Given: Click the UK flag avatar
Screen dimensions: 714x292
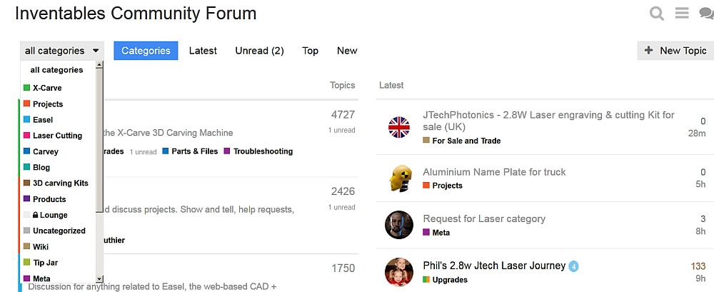Looking at the screenshot, I should pos(399,127).
